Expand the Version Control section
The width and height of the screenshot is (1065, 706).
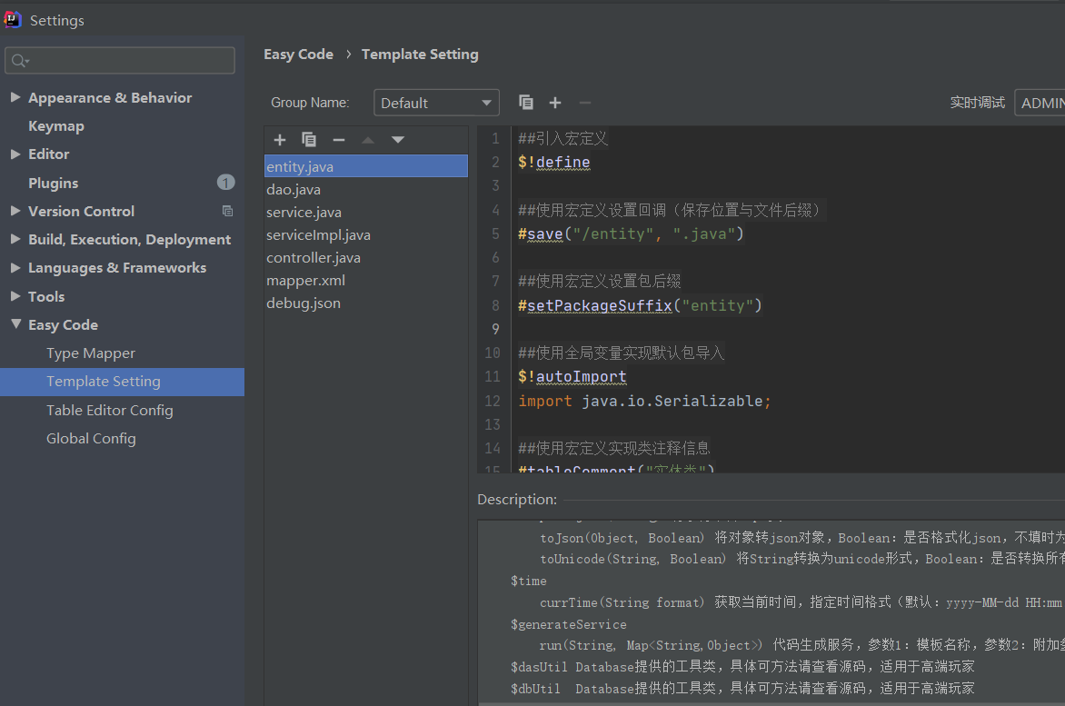(15, 211)
